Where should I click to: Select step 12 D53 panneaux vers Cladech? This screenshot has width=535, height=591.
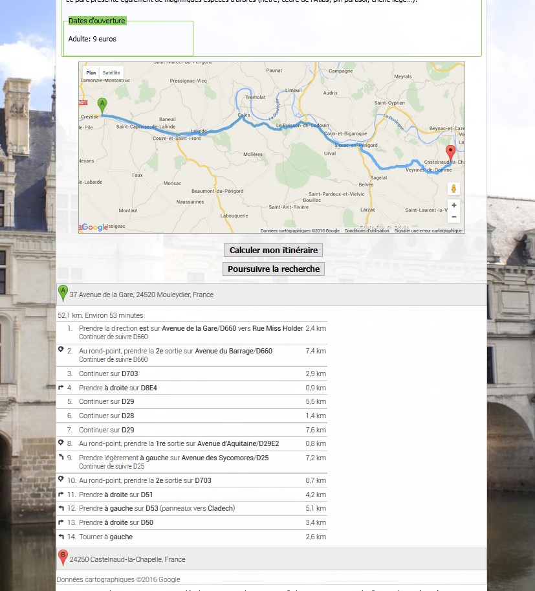191,508
